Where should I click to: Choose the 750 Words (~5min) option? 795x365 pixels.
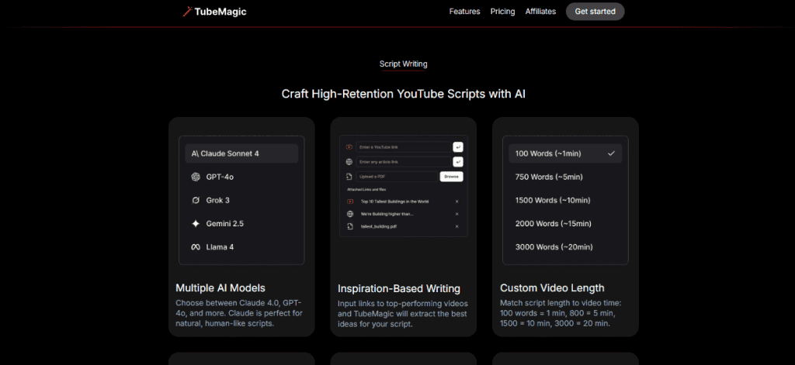point(549,177)
